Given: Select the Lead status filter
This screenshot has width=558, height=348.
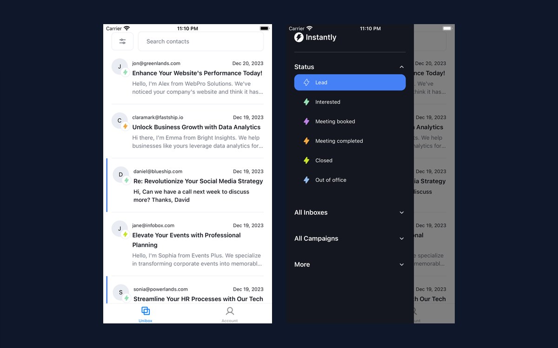Looking at the screenshot, I should (350, 83).
